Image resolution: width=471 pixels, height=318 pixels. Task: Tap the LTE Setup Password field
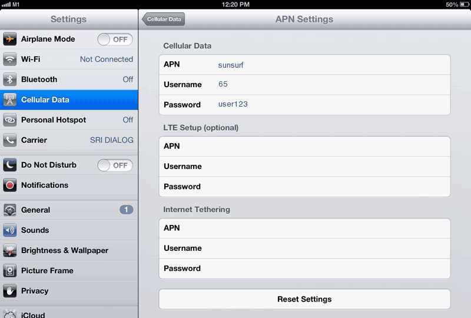304,187
